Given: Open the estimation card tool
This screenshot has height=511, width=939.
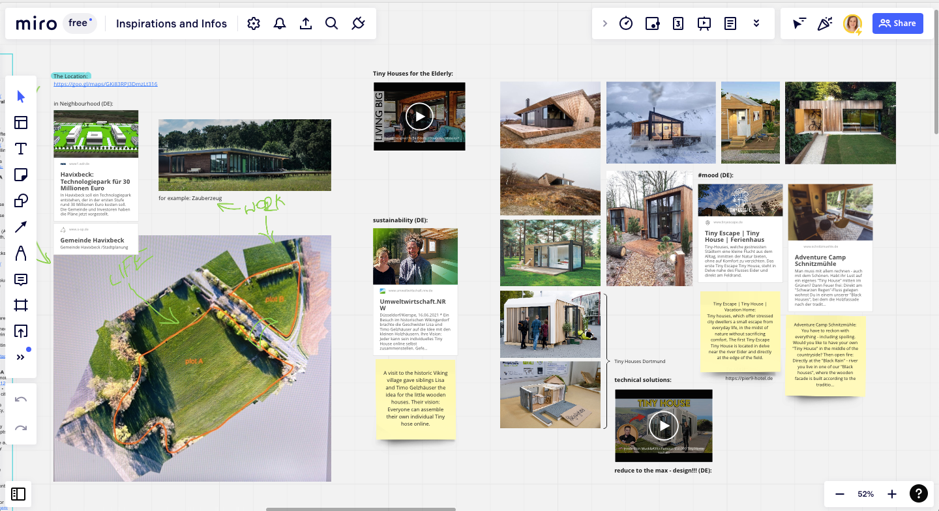Looking at the screenshot, I should click(x=678, y=23).
